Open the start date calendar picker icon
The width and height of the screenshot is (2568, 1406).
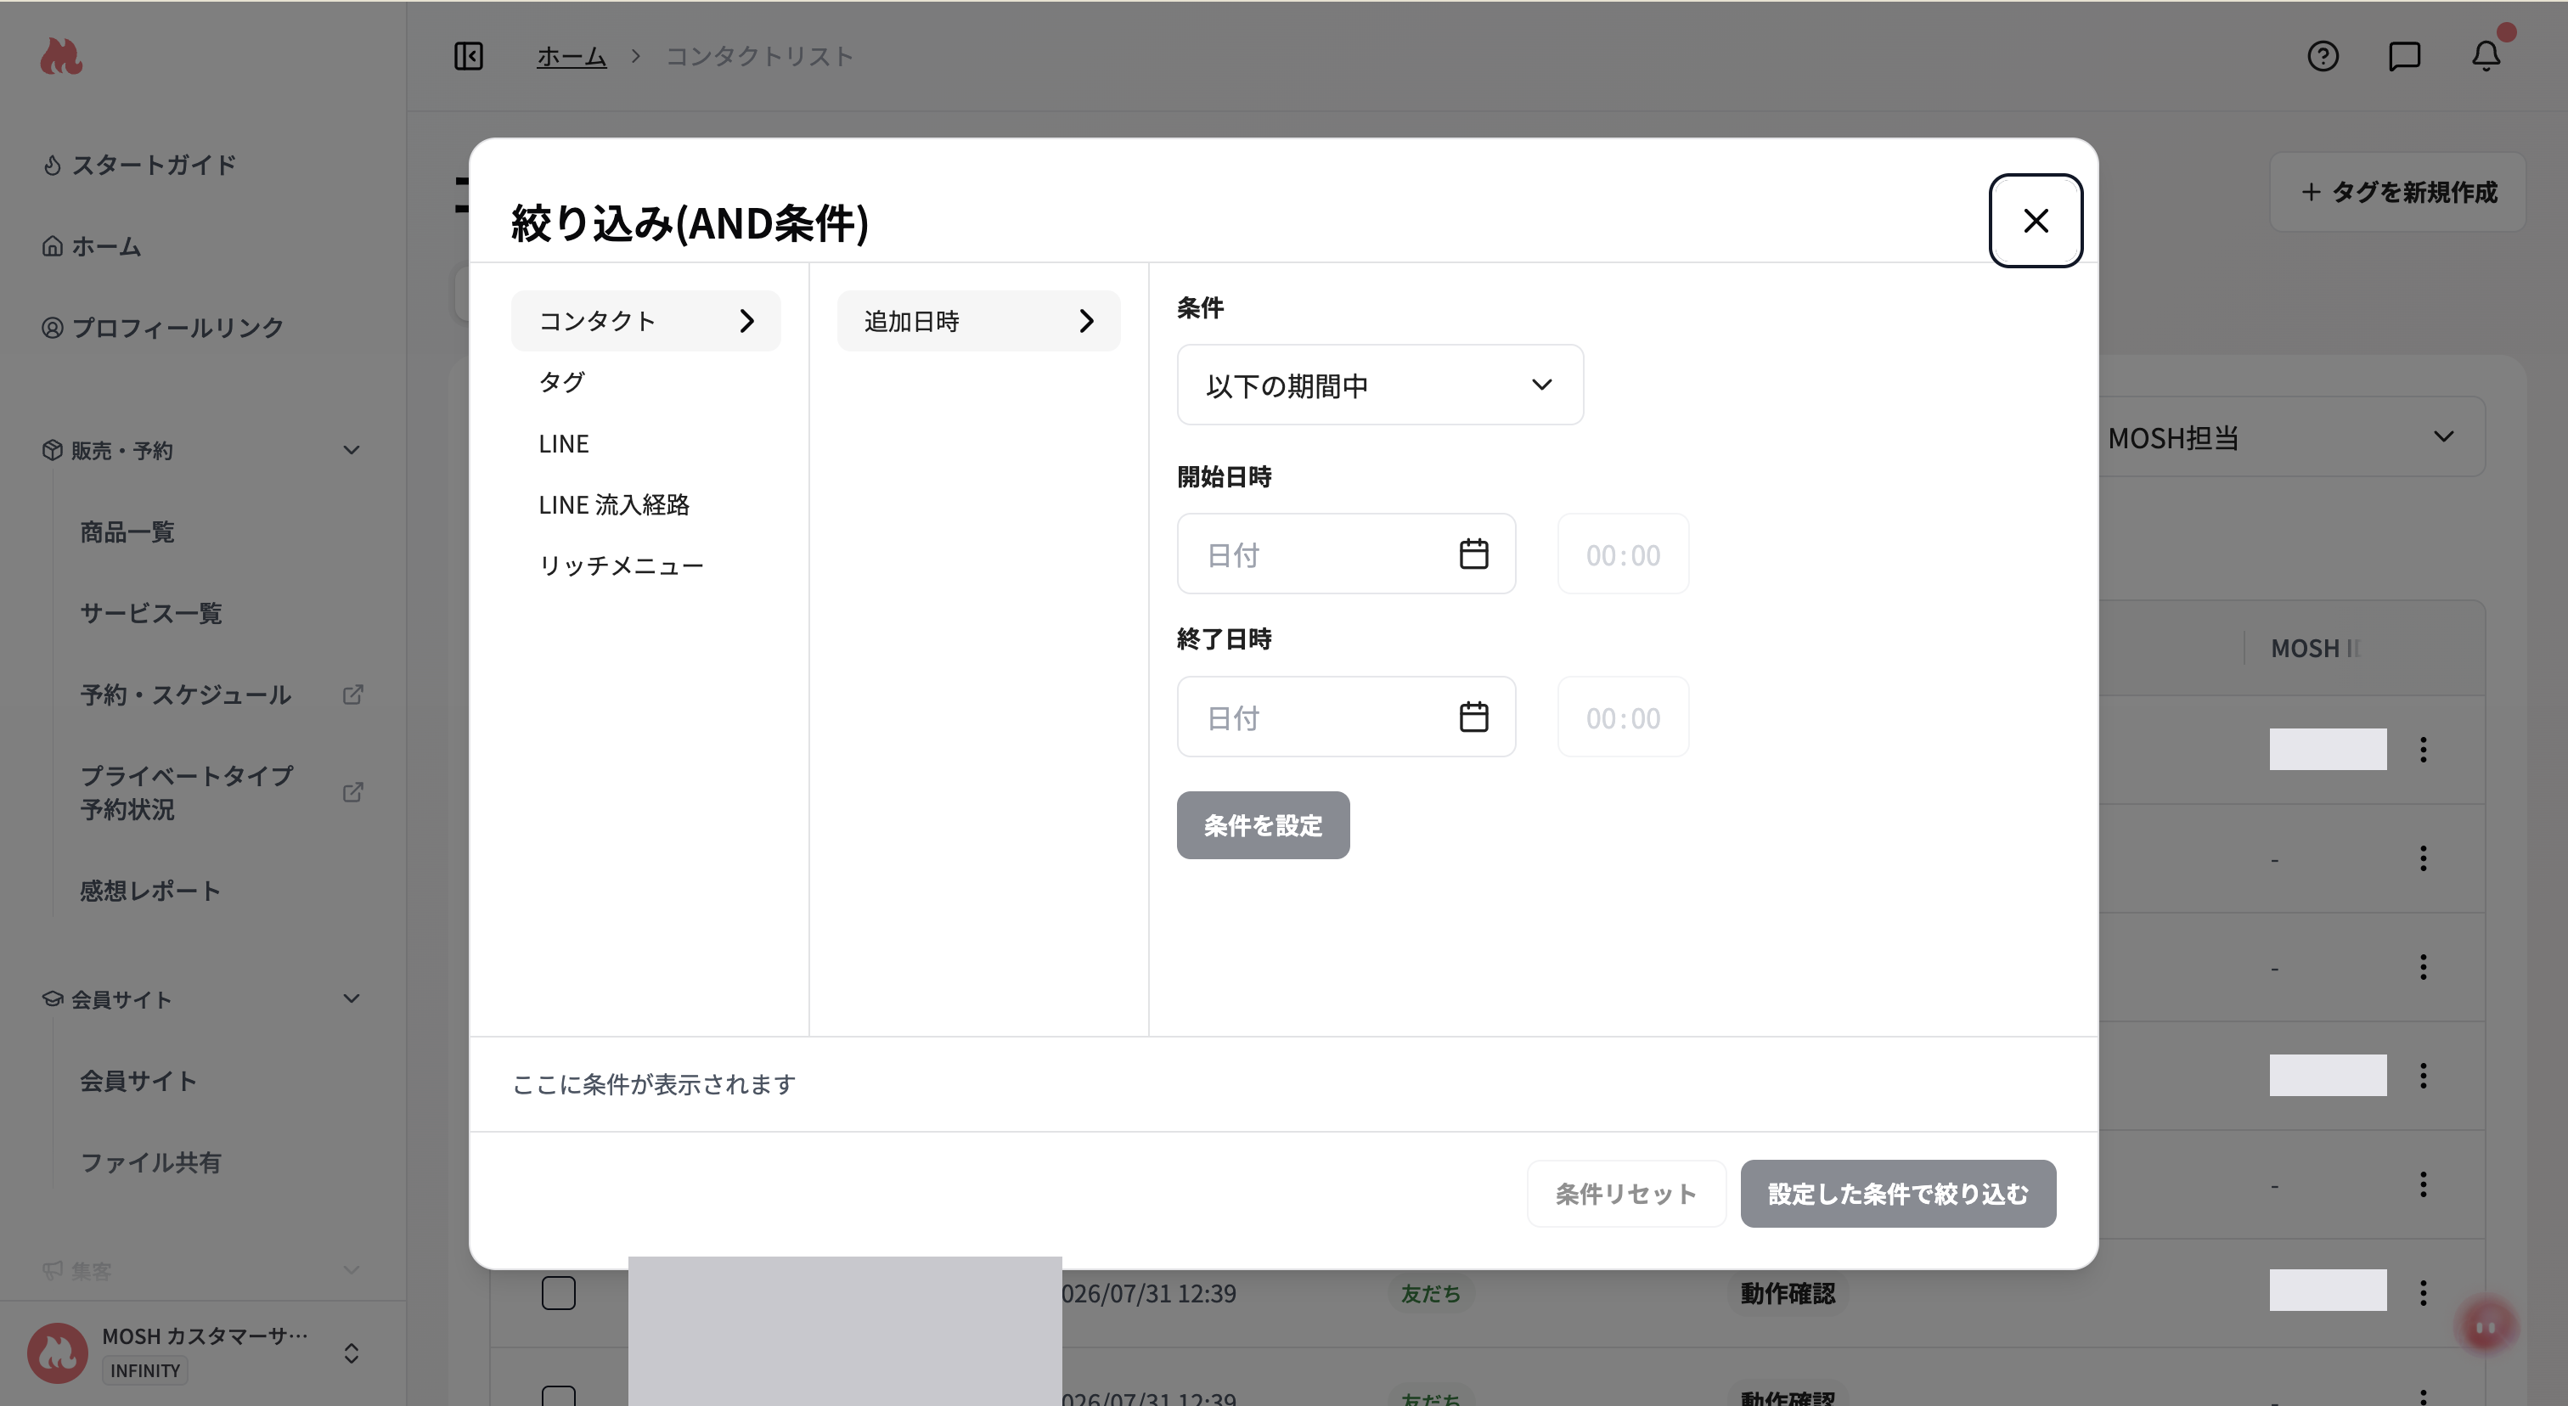pyautogui.click(x=1473, y=554)
